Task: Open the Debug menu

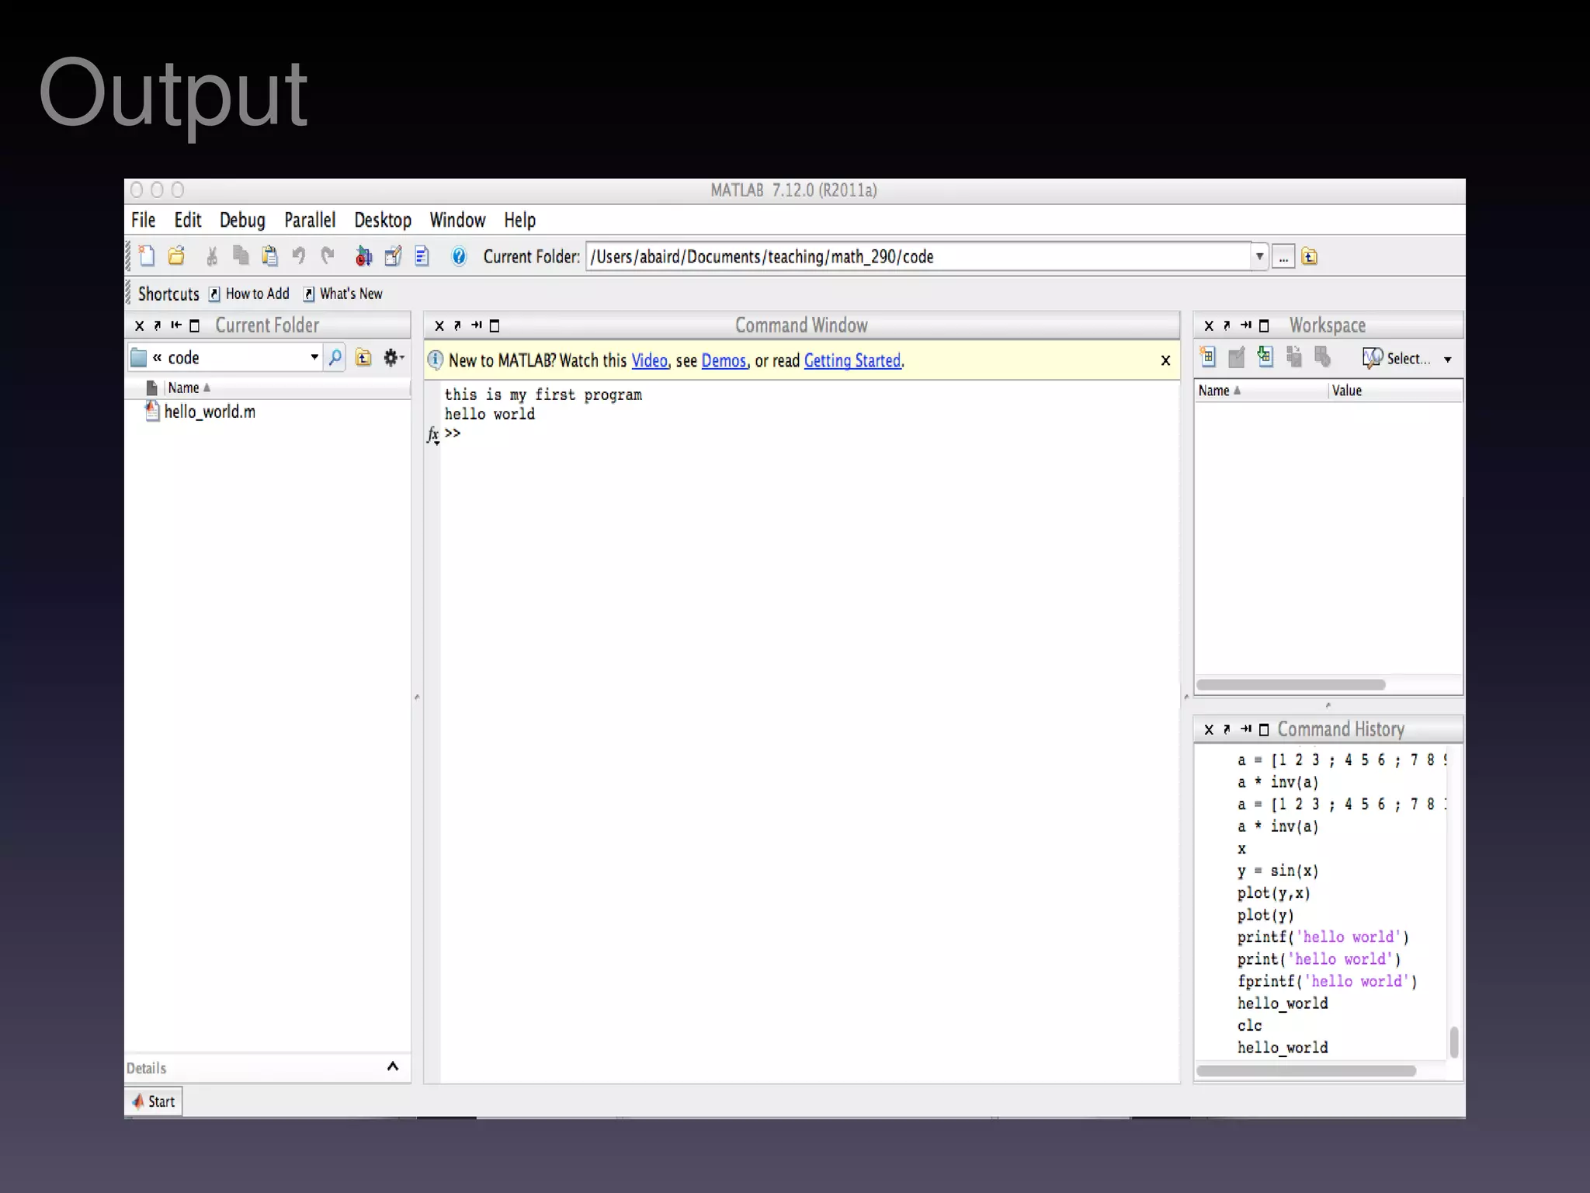Action: pyautogui.click(x=242, y=221)
